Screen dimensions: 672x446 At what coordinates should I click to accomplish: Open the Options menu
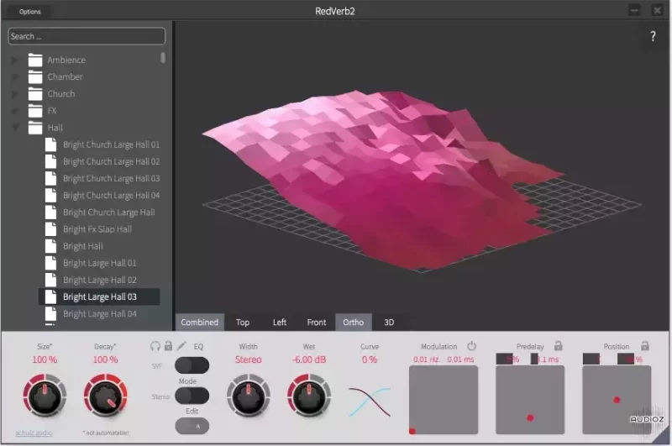click(30, 12)
